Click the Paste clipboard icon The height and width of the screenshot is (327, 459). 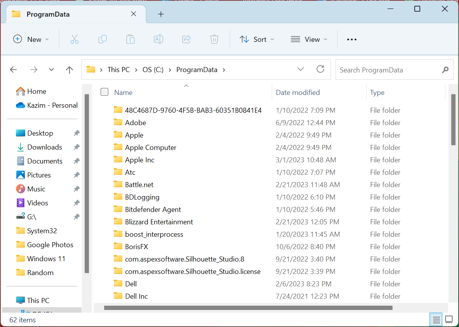coord(130,39)
